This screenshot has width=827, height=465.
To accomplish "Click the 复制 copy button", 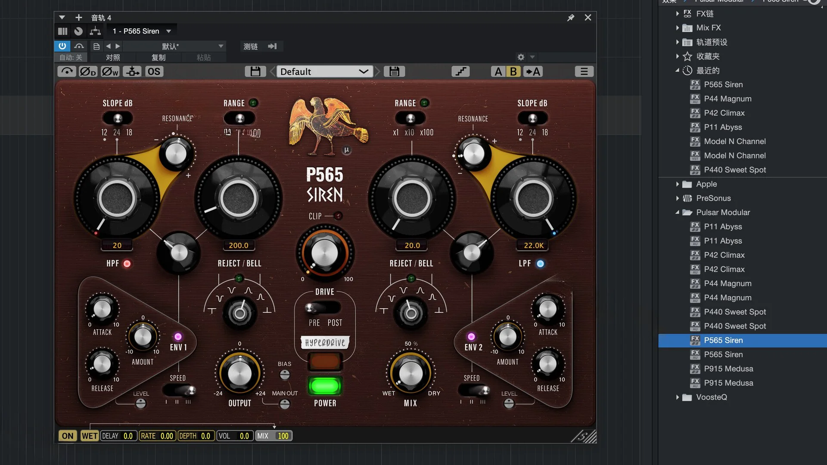I will point(159,57).
